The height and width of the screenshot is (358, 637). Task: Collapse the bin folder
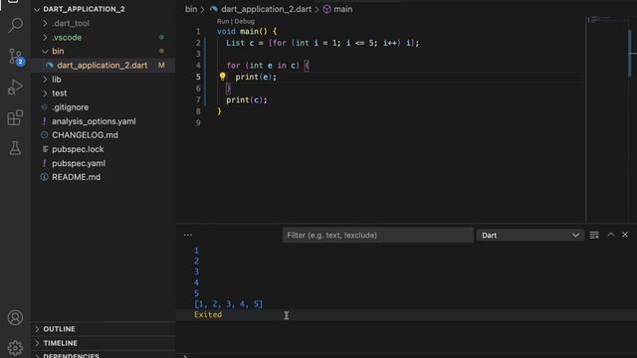45,51
